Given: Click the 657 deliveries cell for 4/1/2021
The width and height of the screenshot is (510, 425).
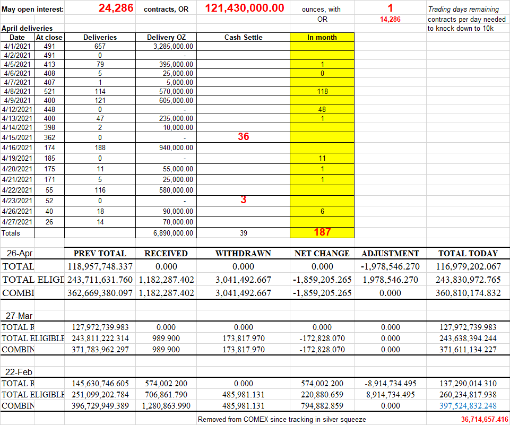Looking at the screenshot, I should [100, 46].
